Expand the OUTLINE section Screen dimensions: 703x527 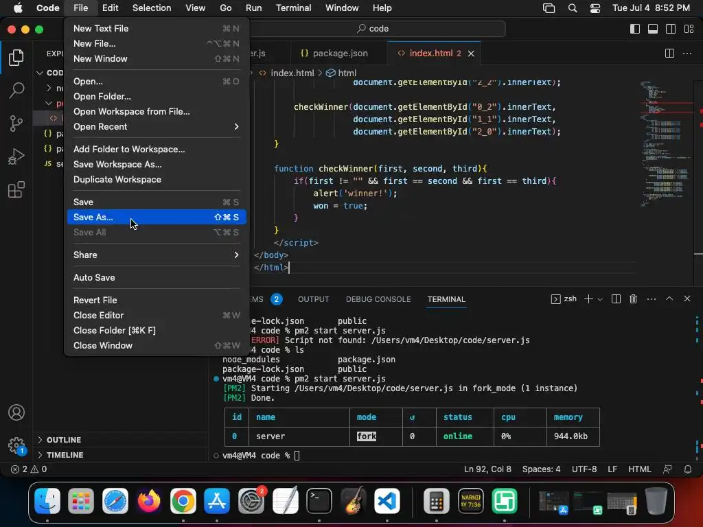tap(121, 440)
